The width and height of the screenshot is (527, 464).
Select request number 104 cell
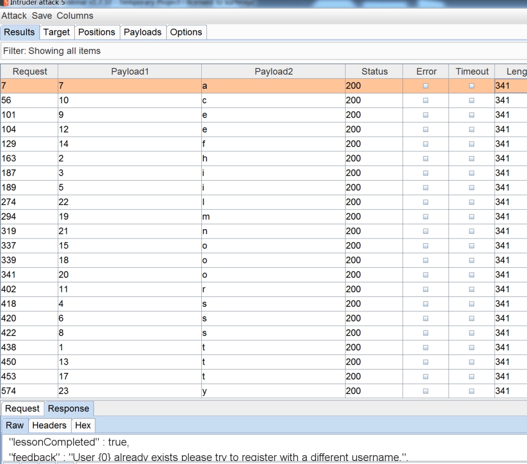[x=29, y=129]
